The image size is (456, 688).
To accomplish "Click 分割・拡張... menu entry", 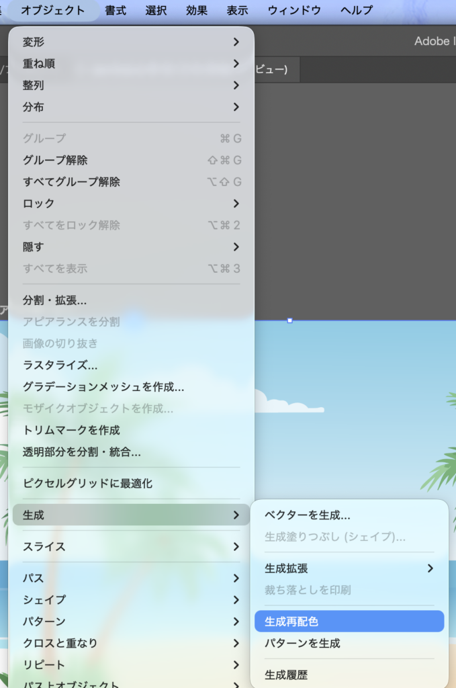I will [x=131, y=300].
